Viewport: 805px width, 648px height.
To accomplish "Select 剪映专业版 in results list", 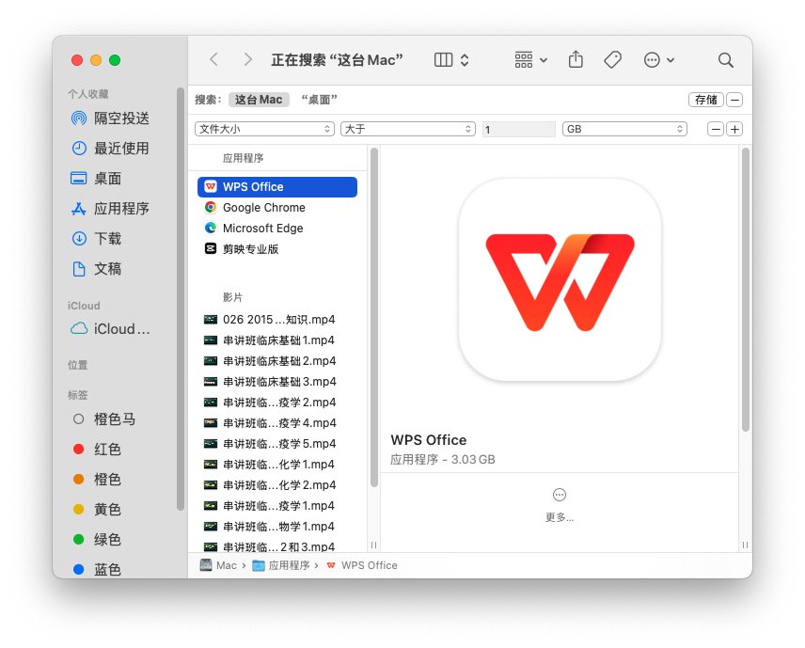I will click(277, 249).
